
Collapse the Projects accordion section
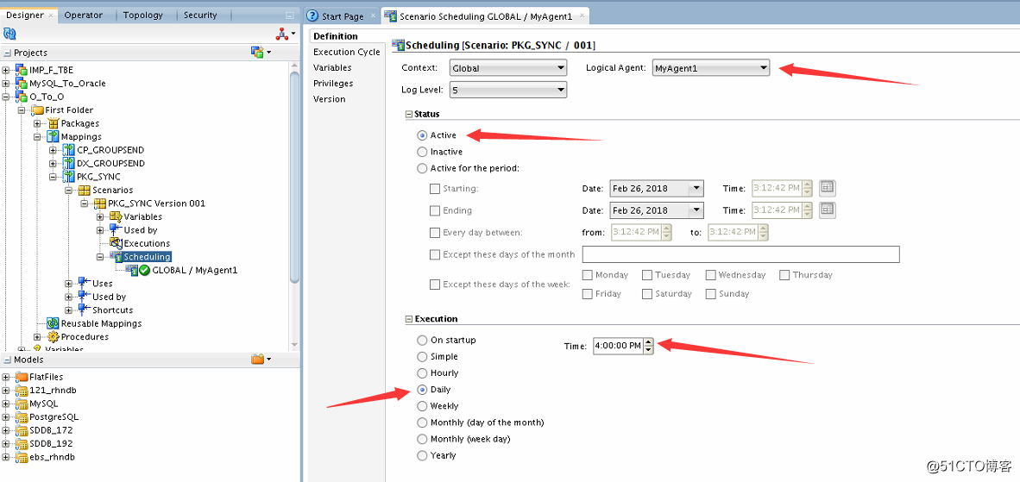click(x=7, y=53)
